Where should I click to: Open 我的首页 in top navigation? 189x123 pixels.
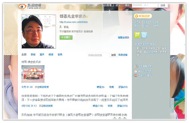click(x=92, y=5)
